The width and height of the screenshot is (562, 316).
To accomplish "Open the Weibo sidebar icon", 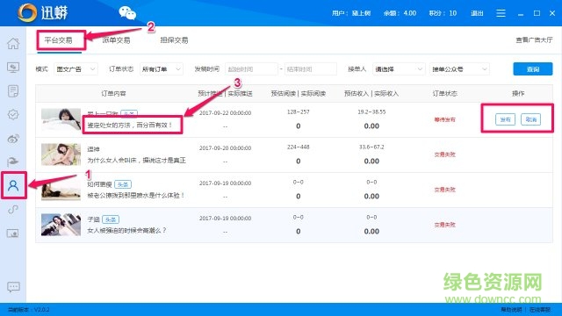I will 13,139.
